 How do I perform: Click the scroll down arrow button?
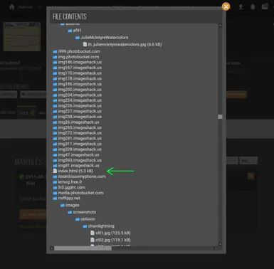(x=220, y=244)
